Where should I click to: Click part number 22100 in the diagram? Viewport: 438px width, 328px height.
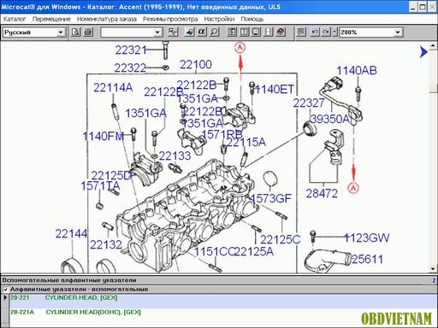196,65
